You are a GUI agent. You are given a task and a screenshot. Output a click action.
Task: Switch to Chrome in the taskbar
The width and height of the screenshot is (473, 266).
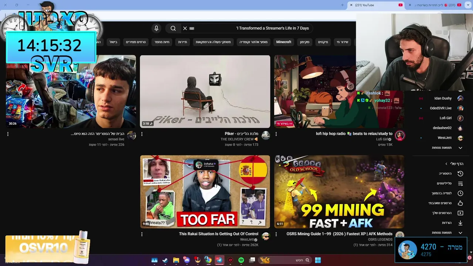(208, 260)
